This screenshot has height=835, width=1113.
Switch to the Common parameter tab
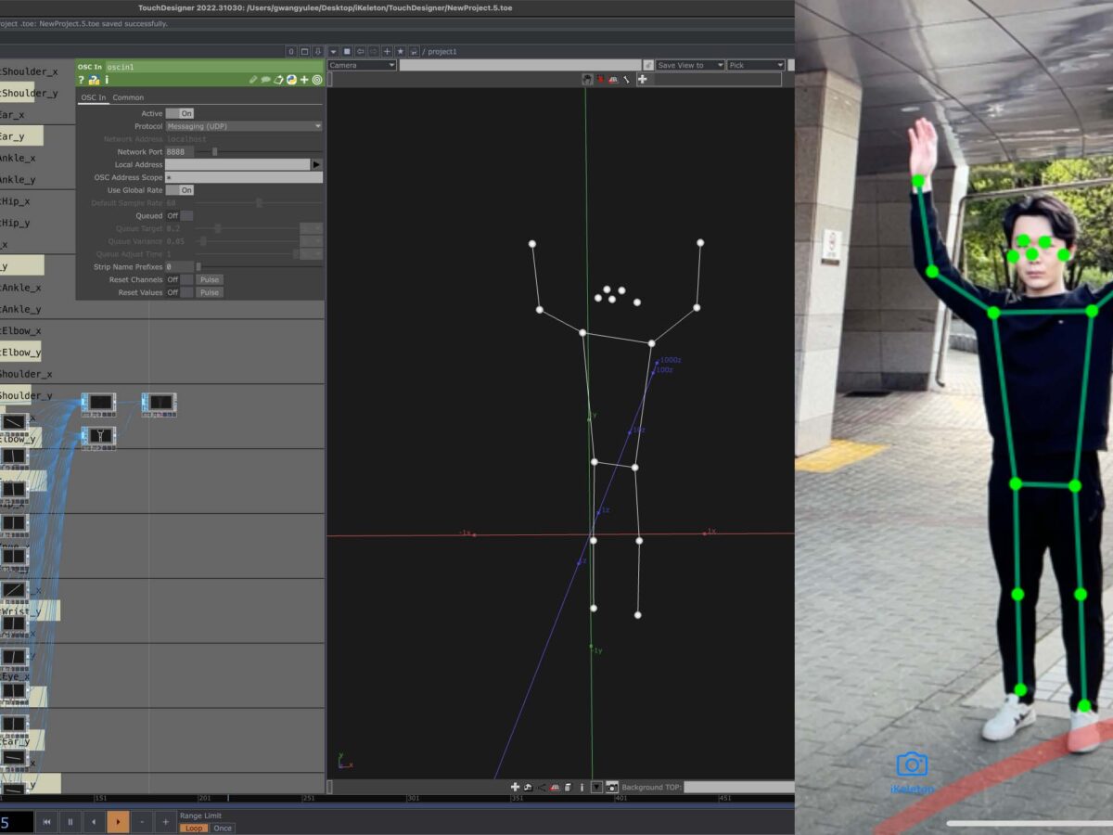(128, 97)
